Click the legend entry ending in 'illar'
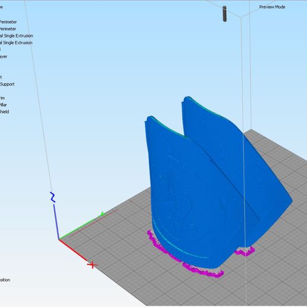Image resolution: width=307 pixels, height=307 pixels. (x=3, y=105)
